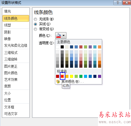Open the 三维格式 category
Screen dimensions: 131x126
pos(16,53)
